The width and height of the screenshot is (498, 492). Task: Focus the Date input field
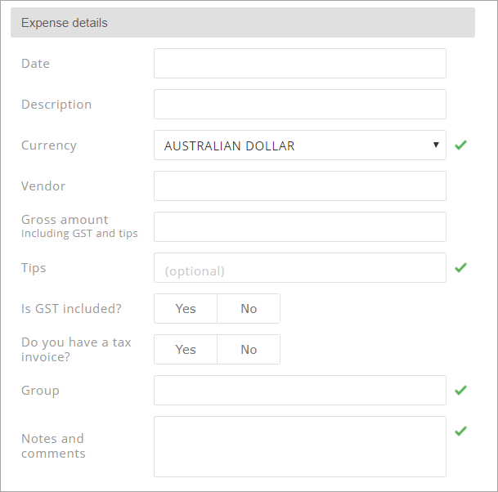point(300,64)
